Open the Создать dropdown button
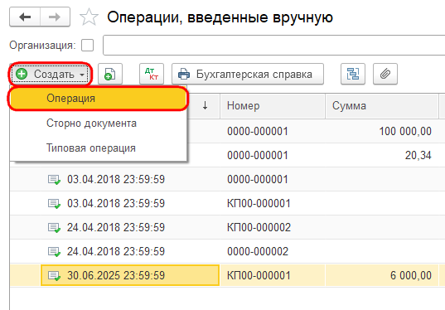445x310 pixels. coord(51,74)
